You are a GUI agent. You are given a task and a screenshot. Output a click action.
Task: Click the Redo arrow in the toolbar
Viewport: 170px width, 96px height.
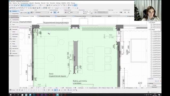click(12, 5)
